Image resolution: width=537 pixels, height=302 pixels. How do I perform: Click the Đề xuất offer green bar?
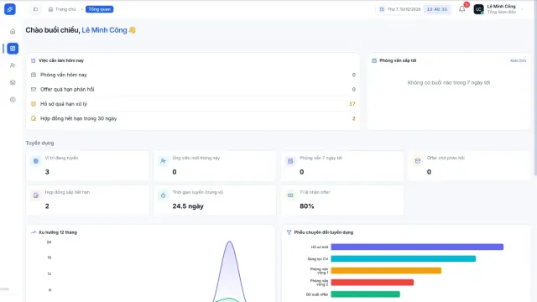tap(366, 294)
